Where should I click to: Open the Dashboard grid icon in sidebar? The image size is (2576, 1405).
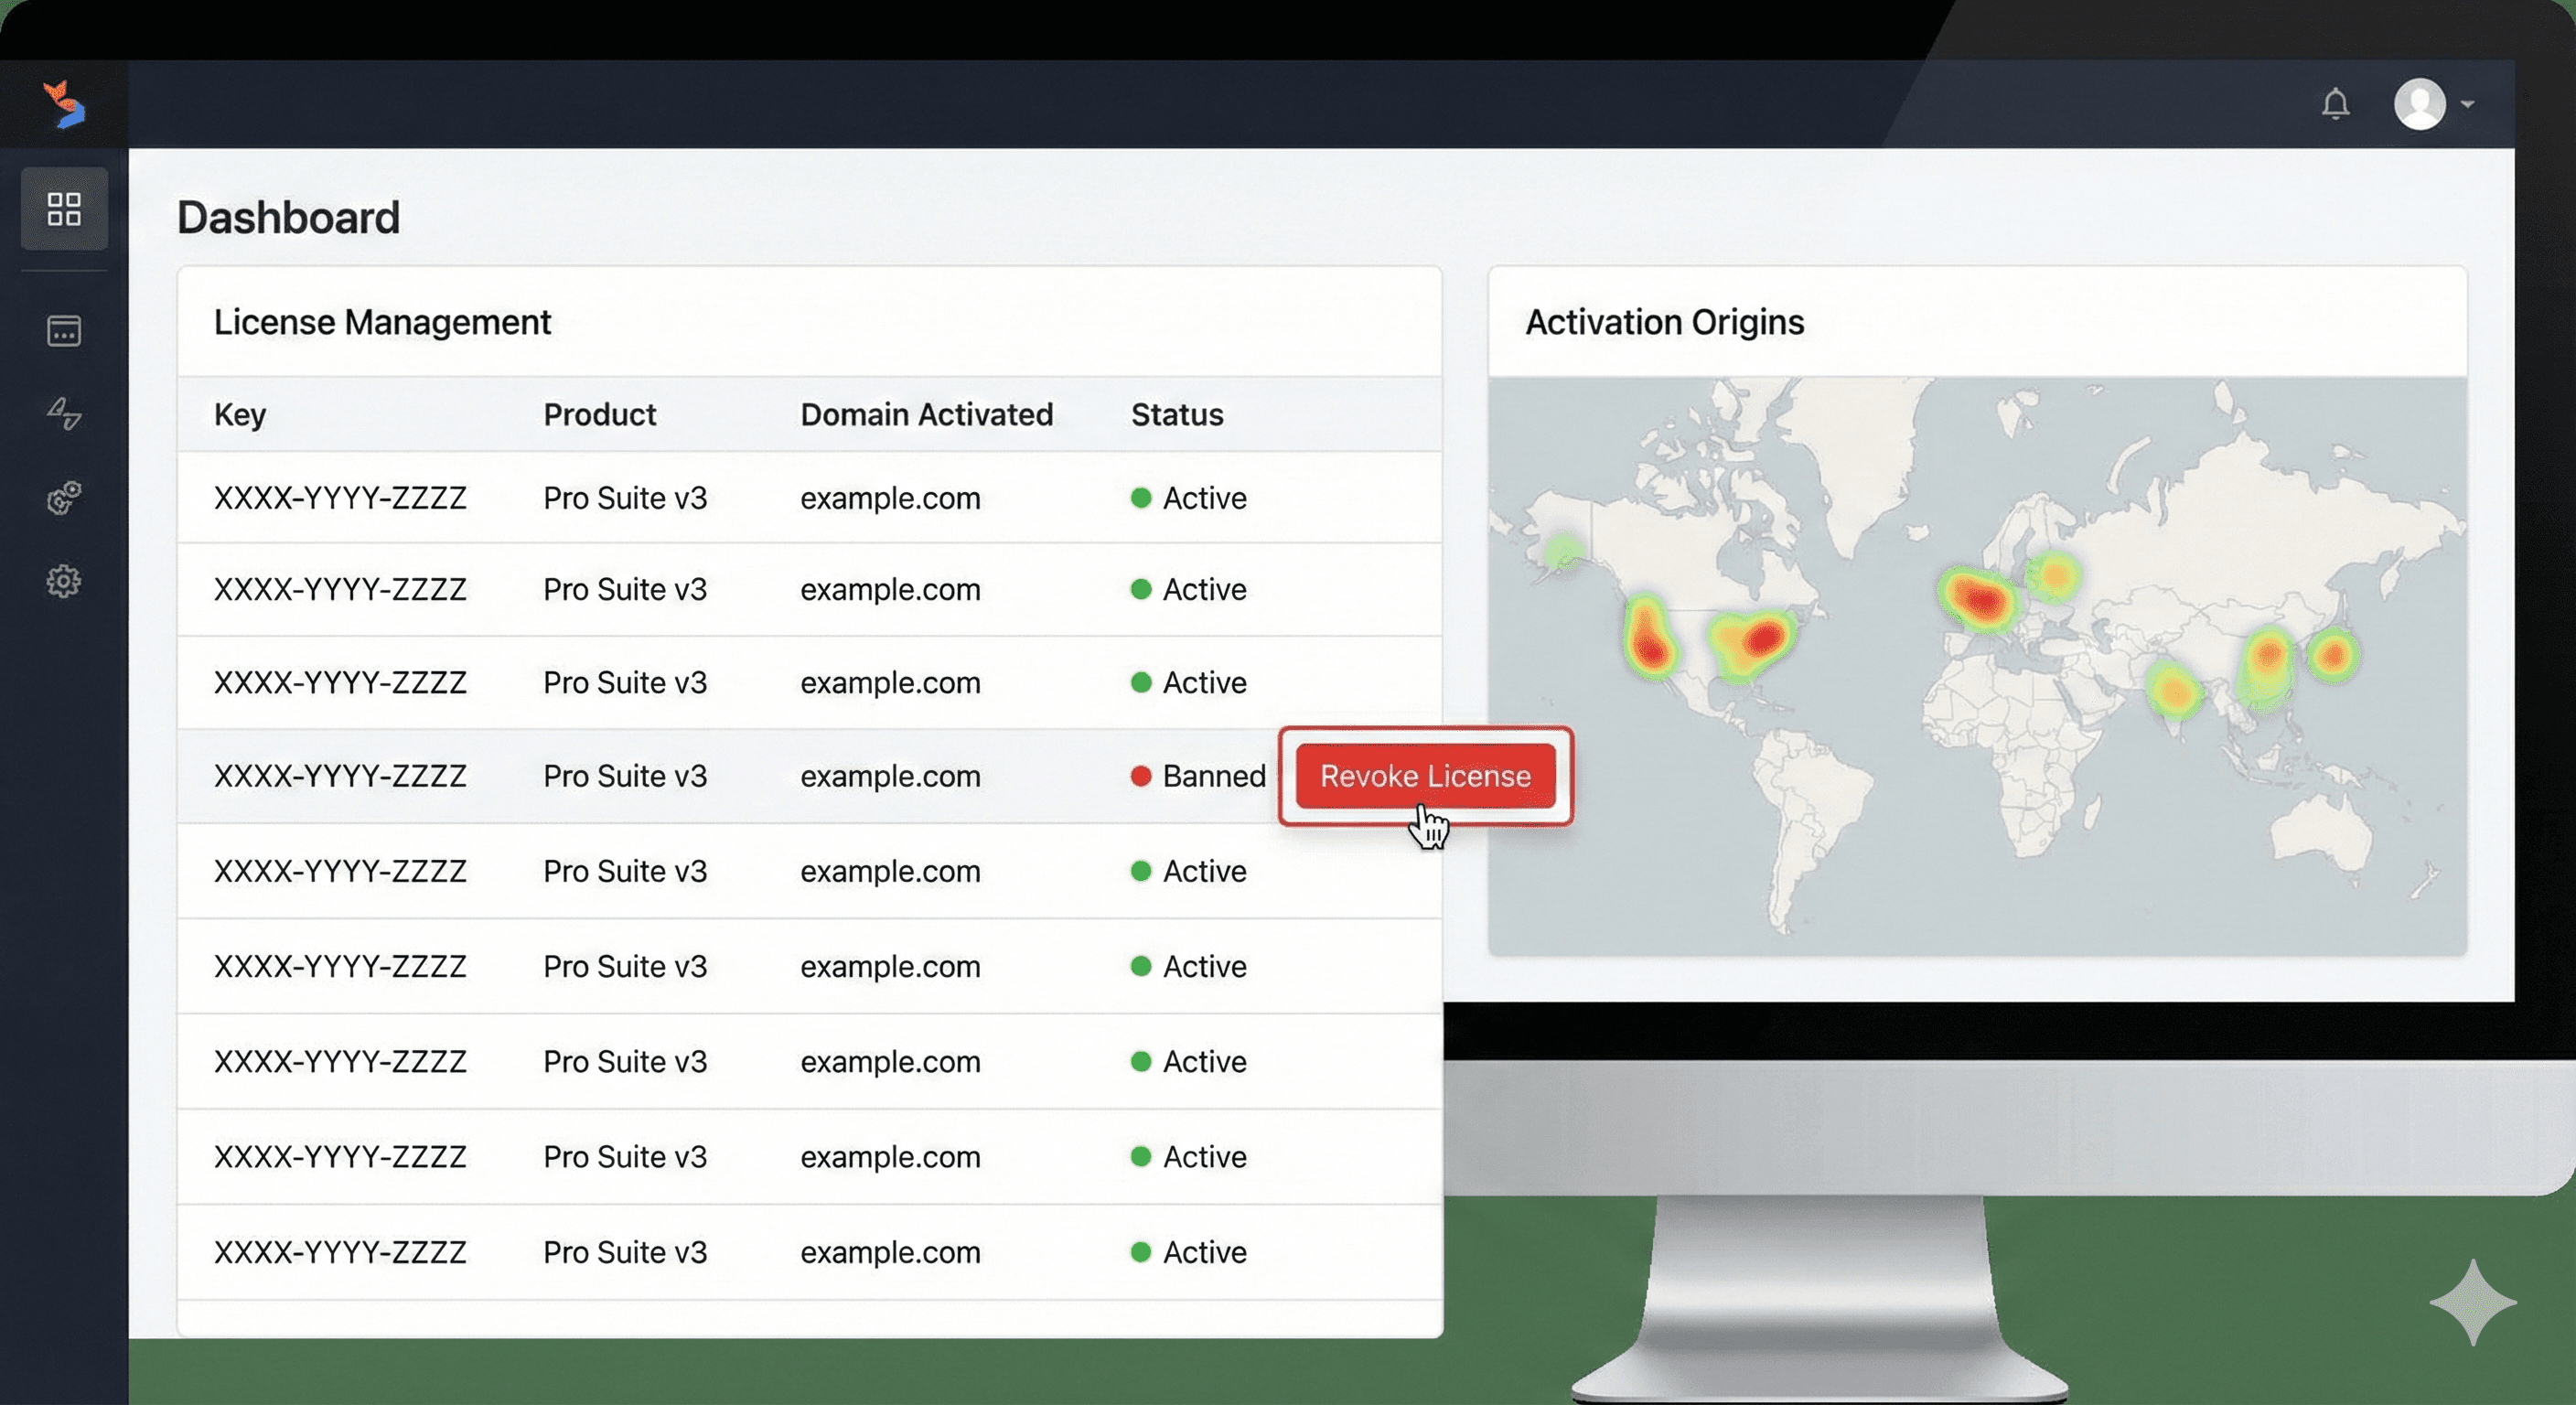point(64,209)
